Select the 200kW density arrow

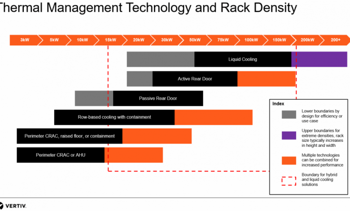pyautogui.click(x=307, y=40)
